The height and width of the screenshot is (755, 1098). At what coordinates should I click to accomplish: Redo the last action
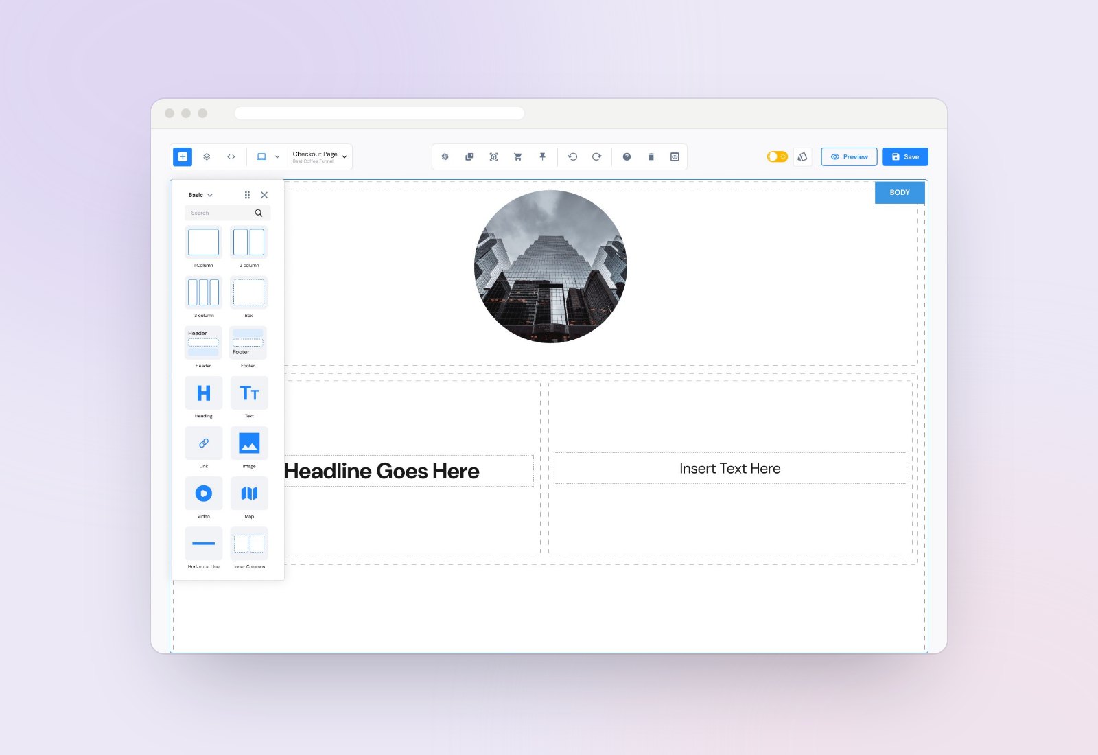597,156
